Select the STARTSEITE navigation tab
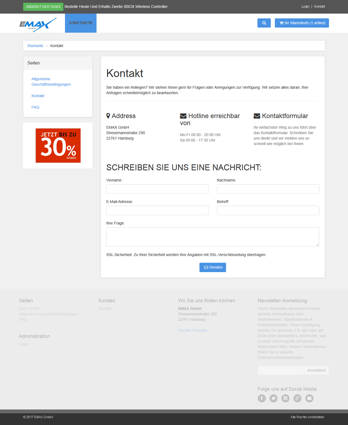 pos(81,23)
